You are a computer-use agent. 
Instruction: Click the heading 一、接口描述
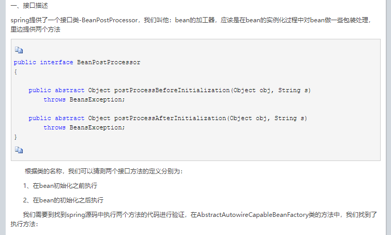[x=29, y=6]
